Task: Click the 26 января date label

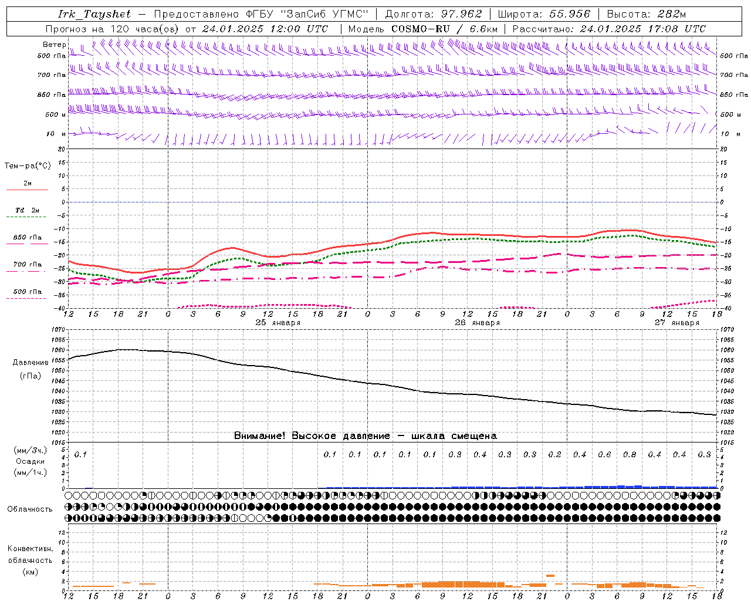Action: [477, 322]
